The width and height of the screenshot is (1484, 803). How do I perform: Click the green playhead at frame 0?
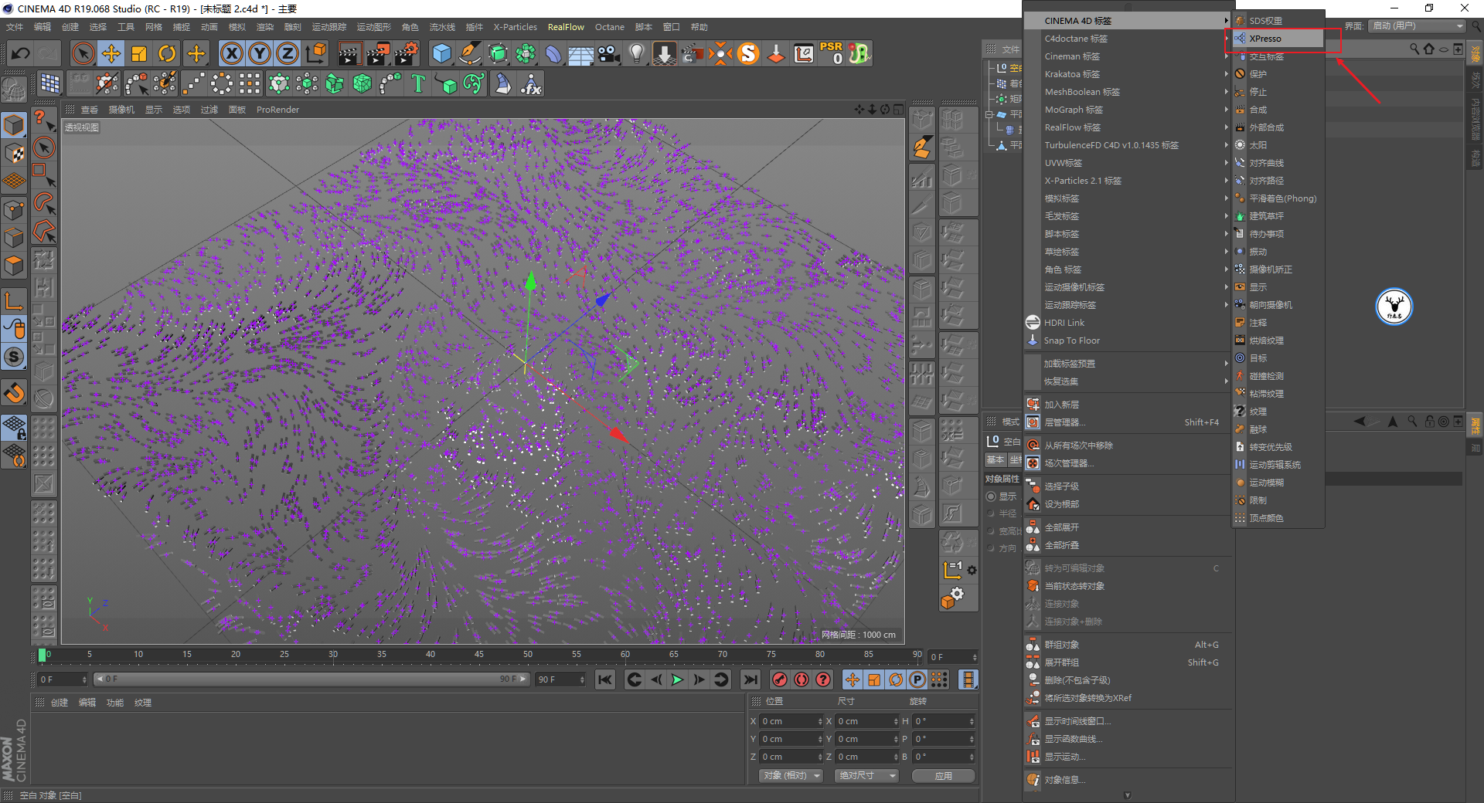[42, 656]
